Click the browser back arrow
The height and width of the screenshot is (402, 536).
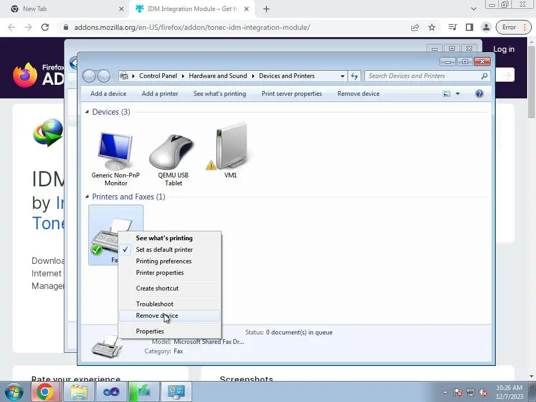(12, 27)
